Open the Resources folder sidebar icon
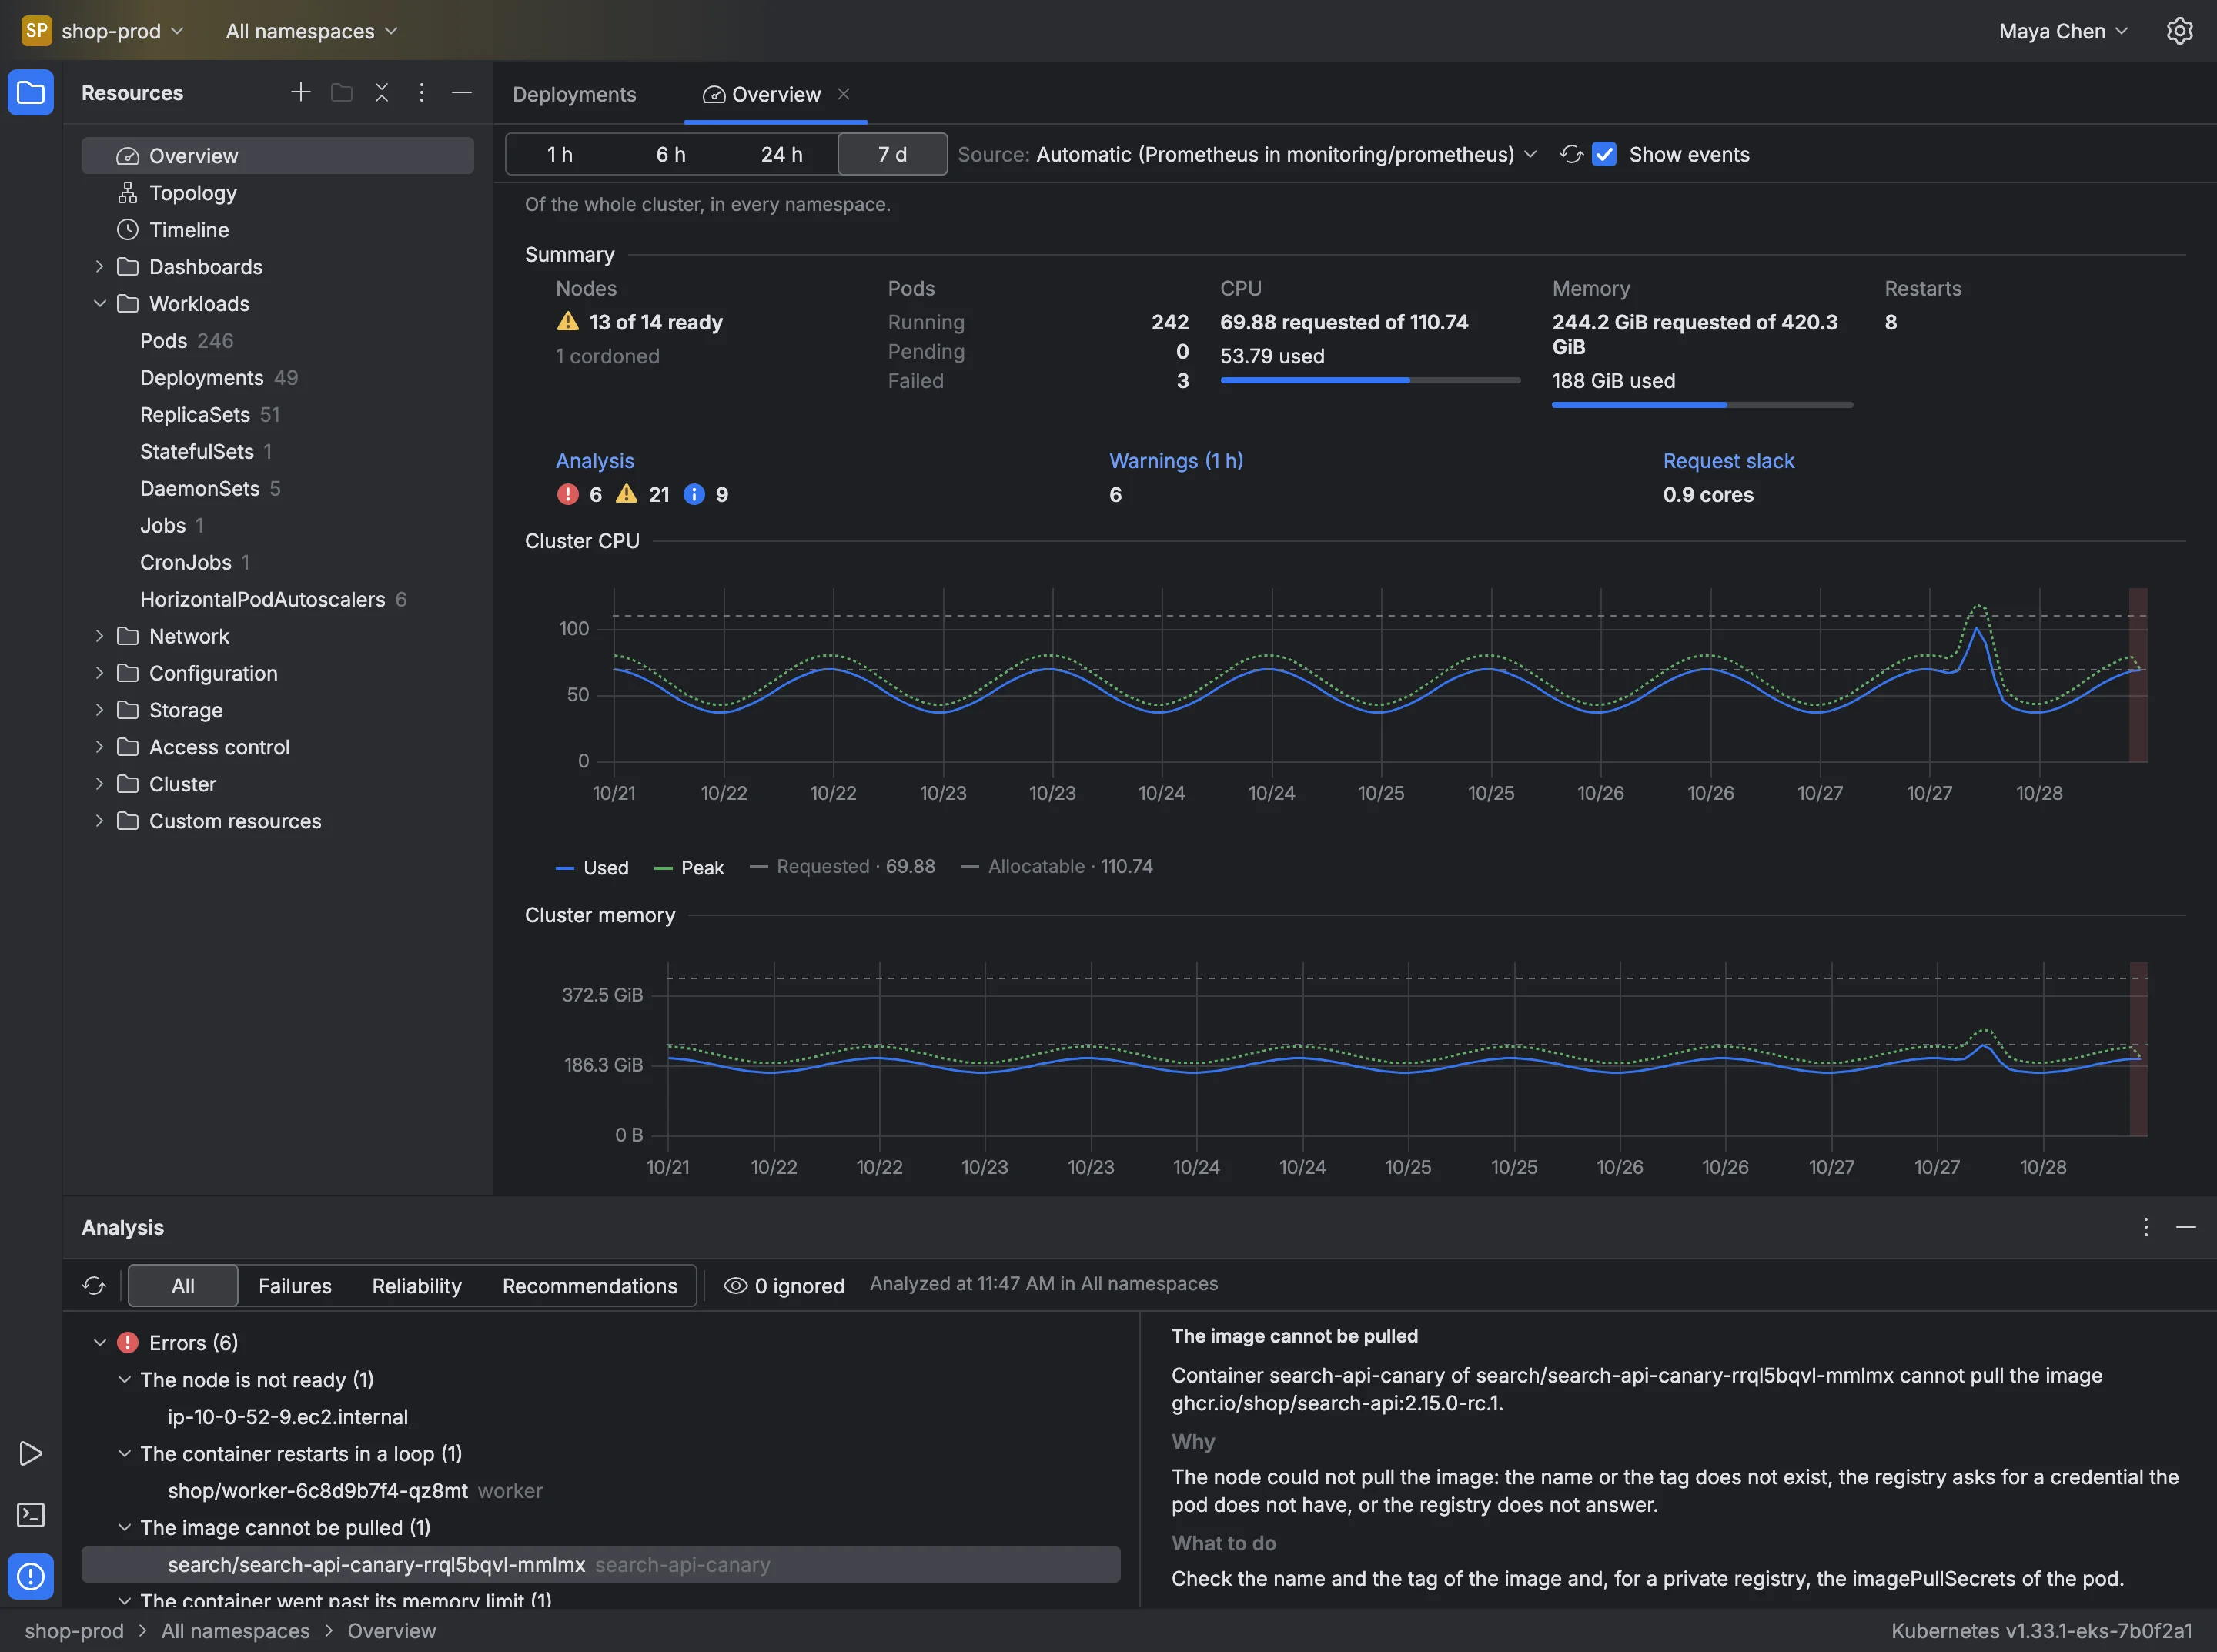This screenshot has width=2217, height=1652. tap(31, 93)
